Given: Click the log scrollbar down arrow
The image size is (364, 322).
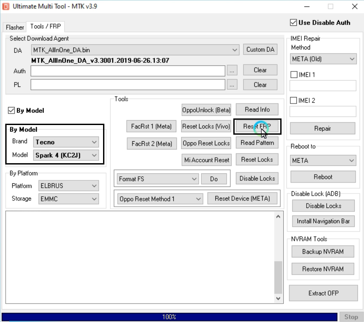Looking at the screenshot, I should coord(278,298).
